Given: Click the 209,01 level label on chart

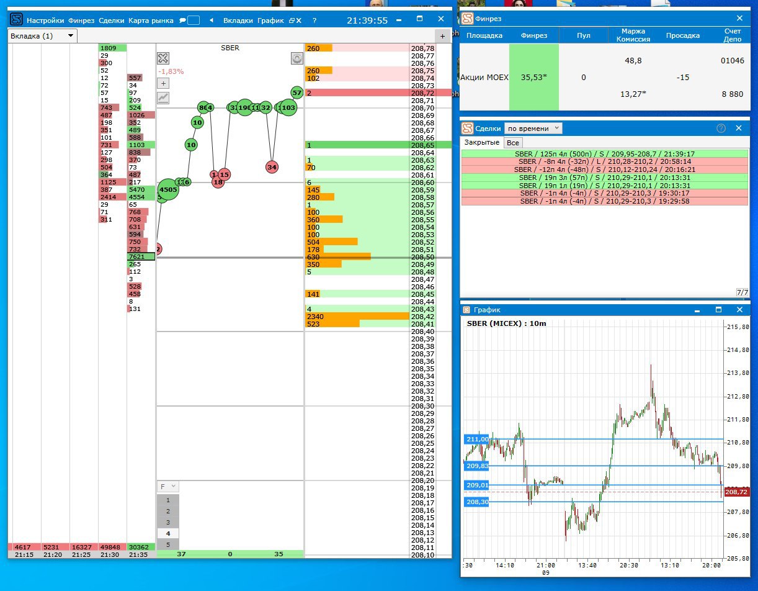Looking at the screenshot, I should 476,485.
